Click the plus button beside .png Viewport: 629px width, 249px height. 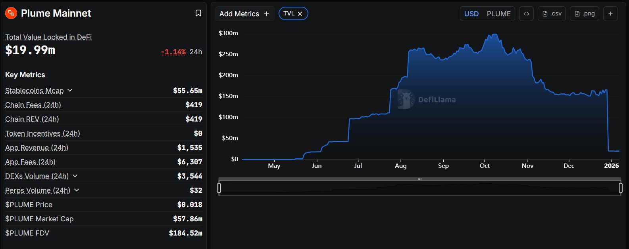tap(610, 13)
